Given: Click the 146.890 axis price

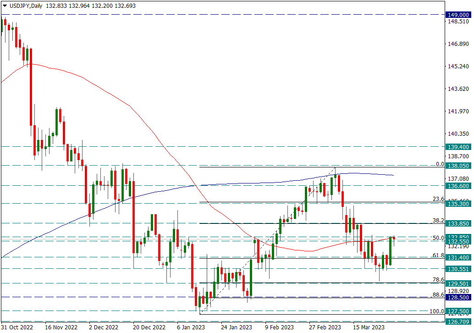Looking at the screenshot, I should 458,44.
